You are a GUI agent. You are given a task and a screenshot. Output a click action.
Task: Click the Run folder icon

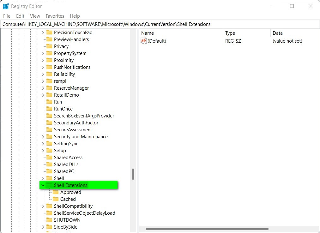tap(49, 102)
